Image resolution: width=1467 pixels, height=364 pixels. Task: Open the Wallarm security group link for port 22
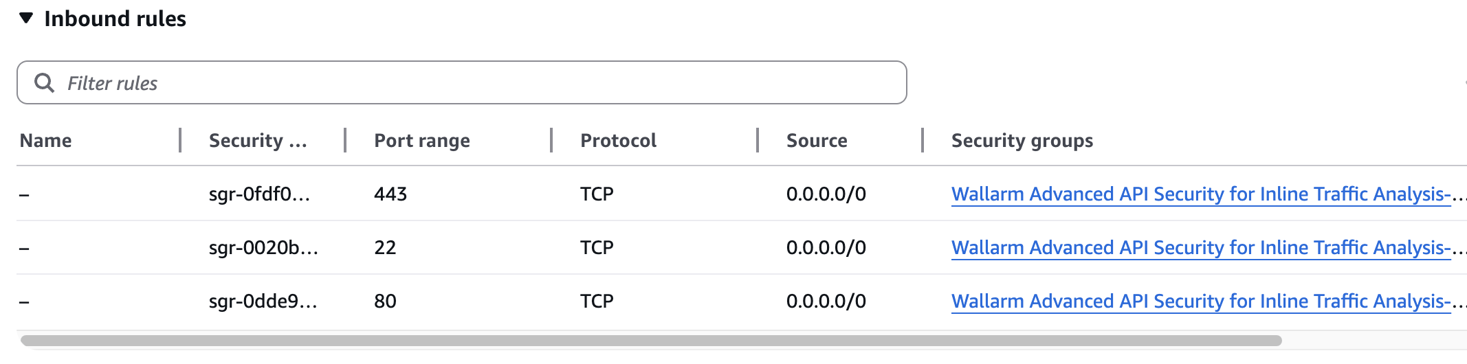point(1200,248)
